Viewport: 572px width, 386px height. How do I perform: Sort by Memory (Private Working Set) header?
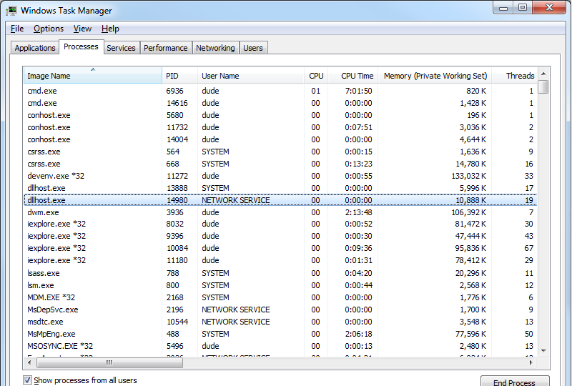(x=435, y=76)
